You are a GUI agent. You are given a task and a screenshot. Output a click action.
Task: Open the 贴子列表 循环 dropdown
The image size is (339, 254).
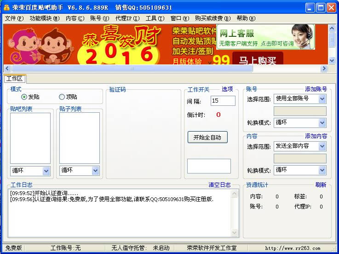95,171
